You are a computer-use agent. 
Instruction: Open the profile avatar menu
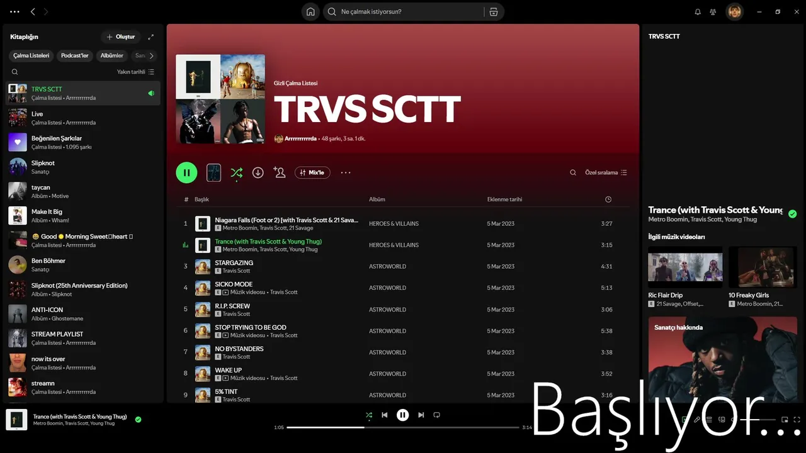click(x=734, y=11)
